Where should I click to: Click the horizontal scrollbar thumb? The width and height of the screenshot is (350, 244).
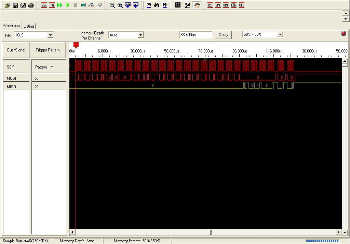coord(211,232)
